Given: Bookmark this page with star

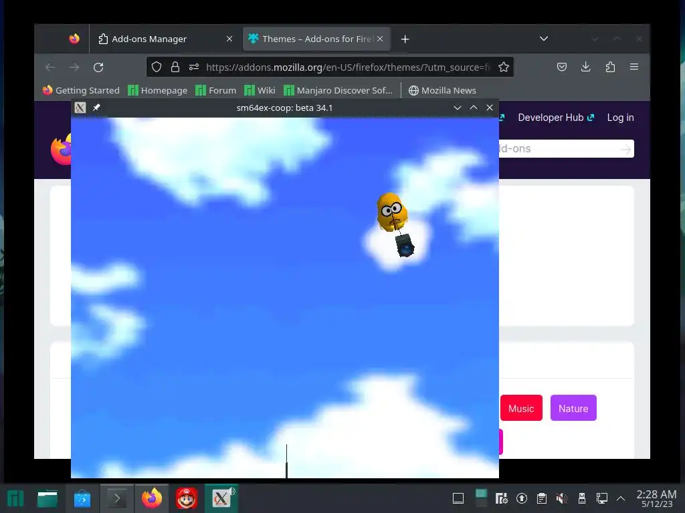Looking at the screenshot, I should coord(504,67).
